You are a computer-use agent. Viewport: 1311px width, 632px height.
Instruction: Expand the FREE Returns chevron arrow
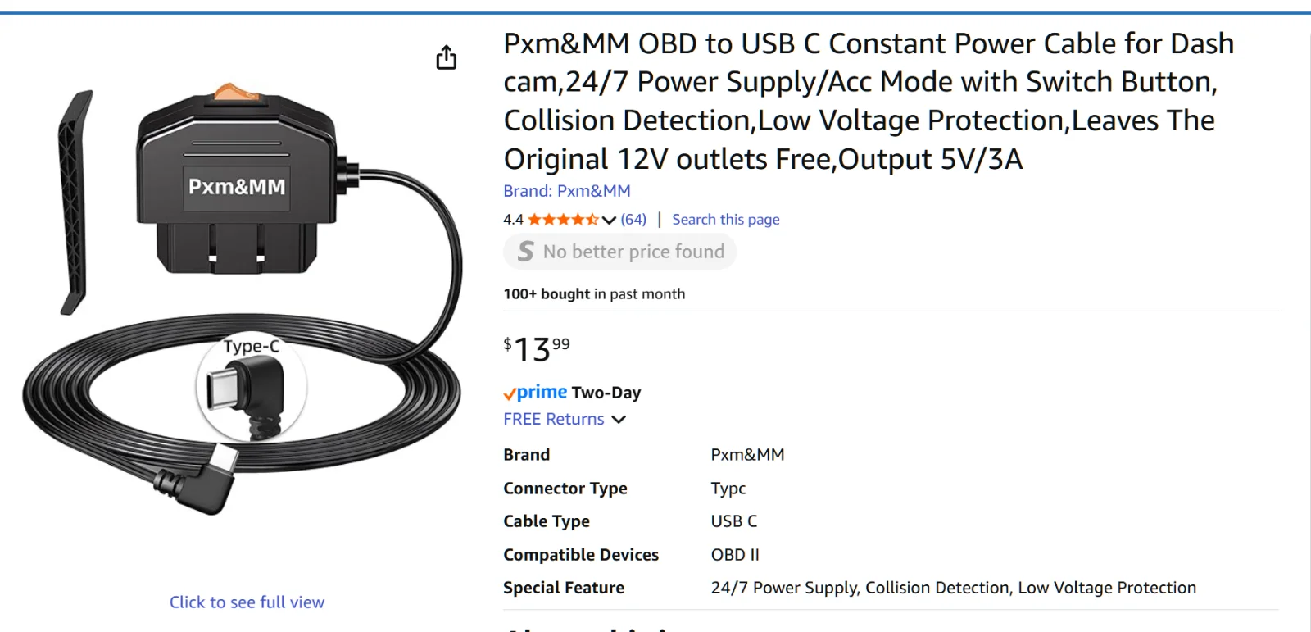(619, 420)
